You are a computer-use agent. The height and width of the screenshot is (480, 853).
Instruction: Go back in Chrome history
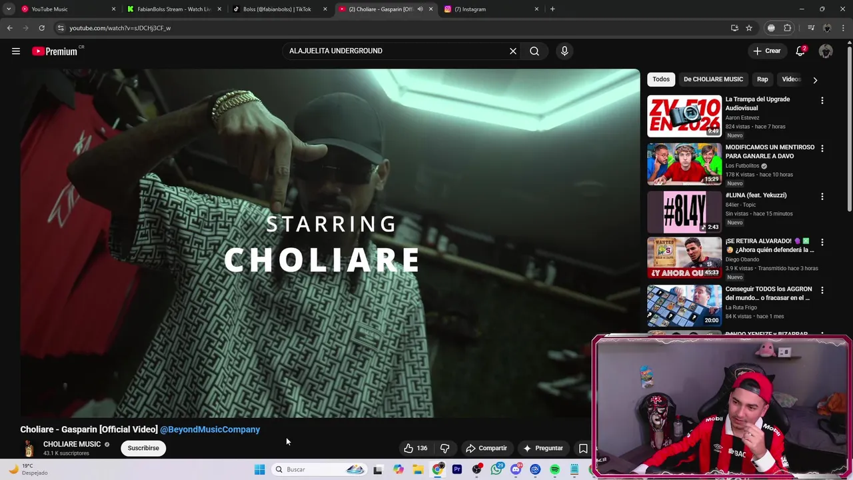tap(9, 28)
